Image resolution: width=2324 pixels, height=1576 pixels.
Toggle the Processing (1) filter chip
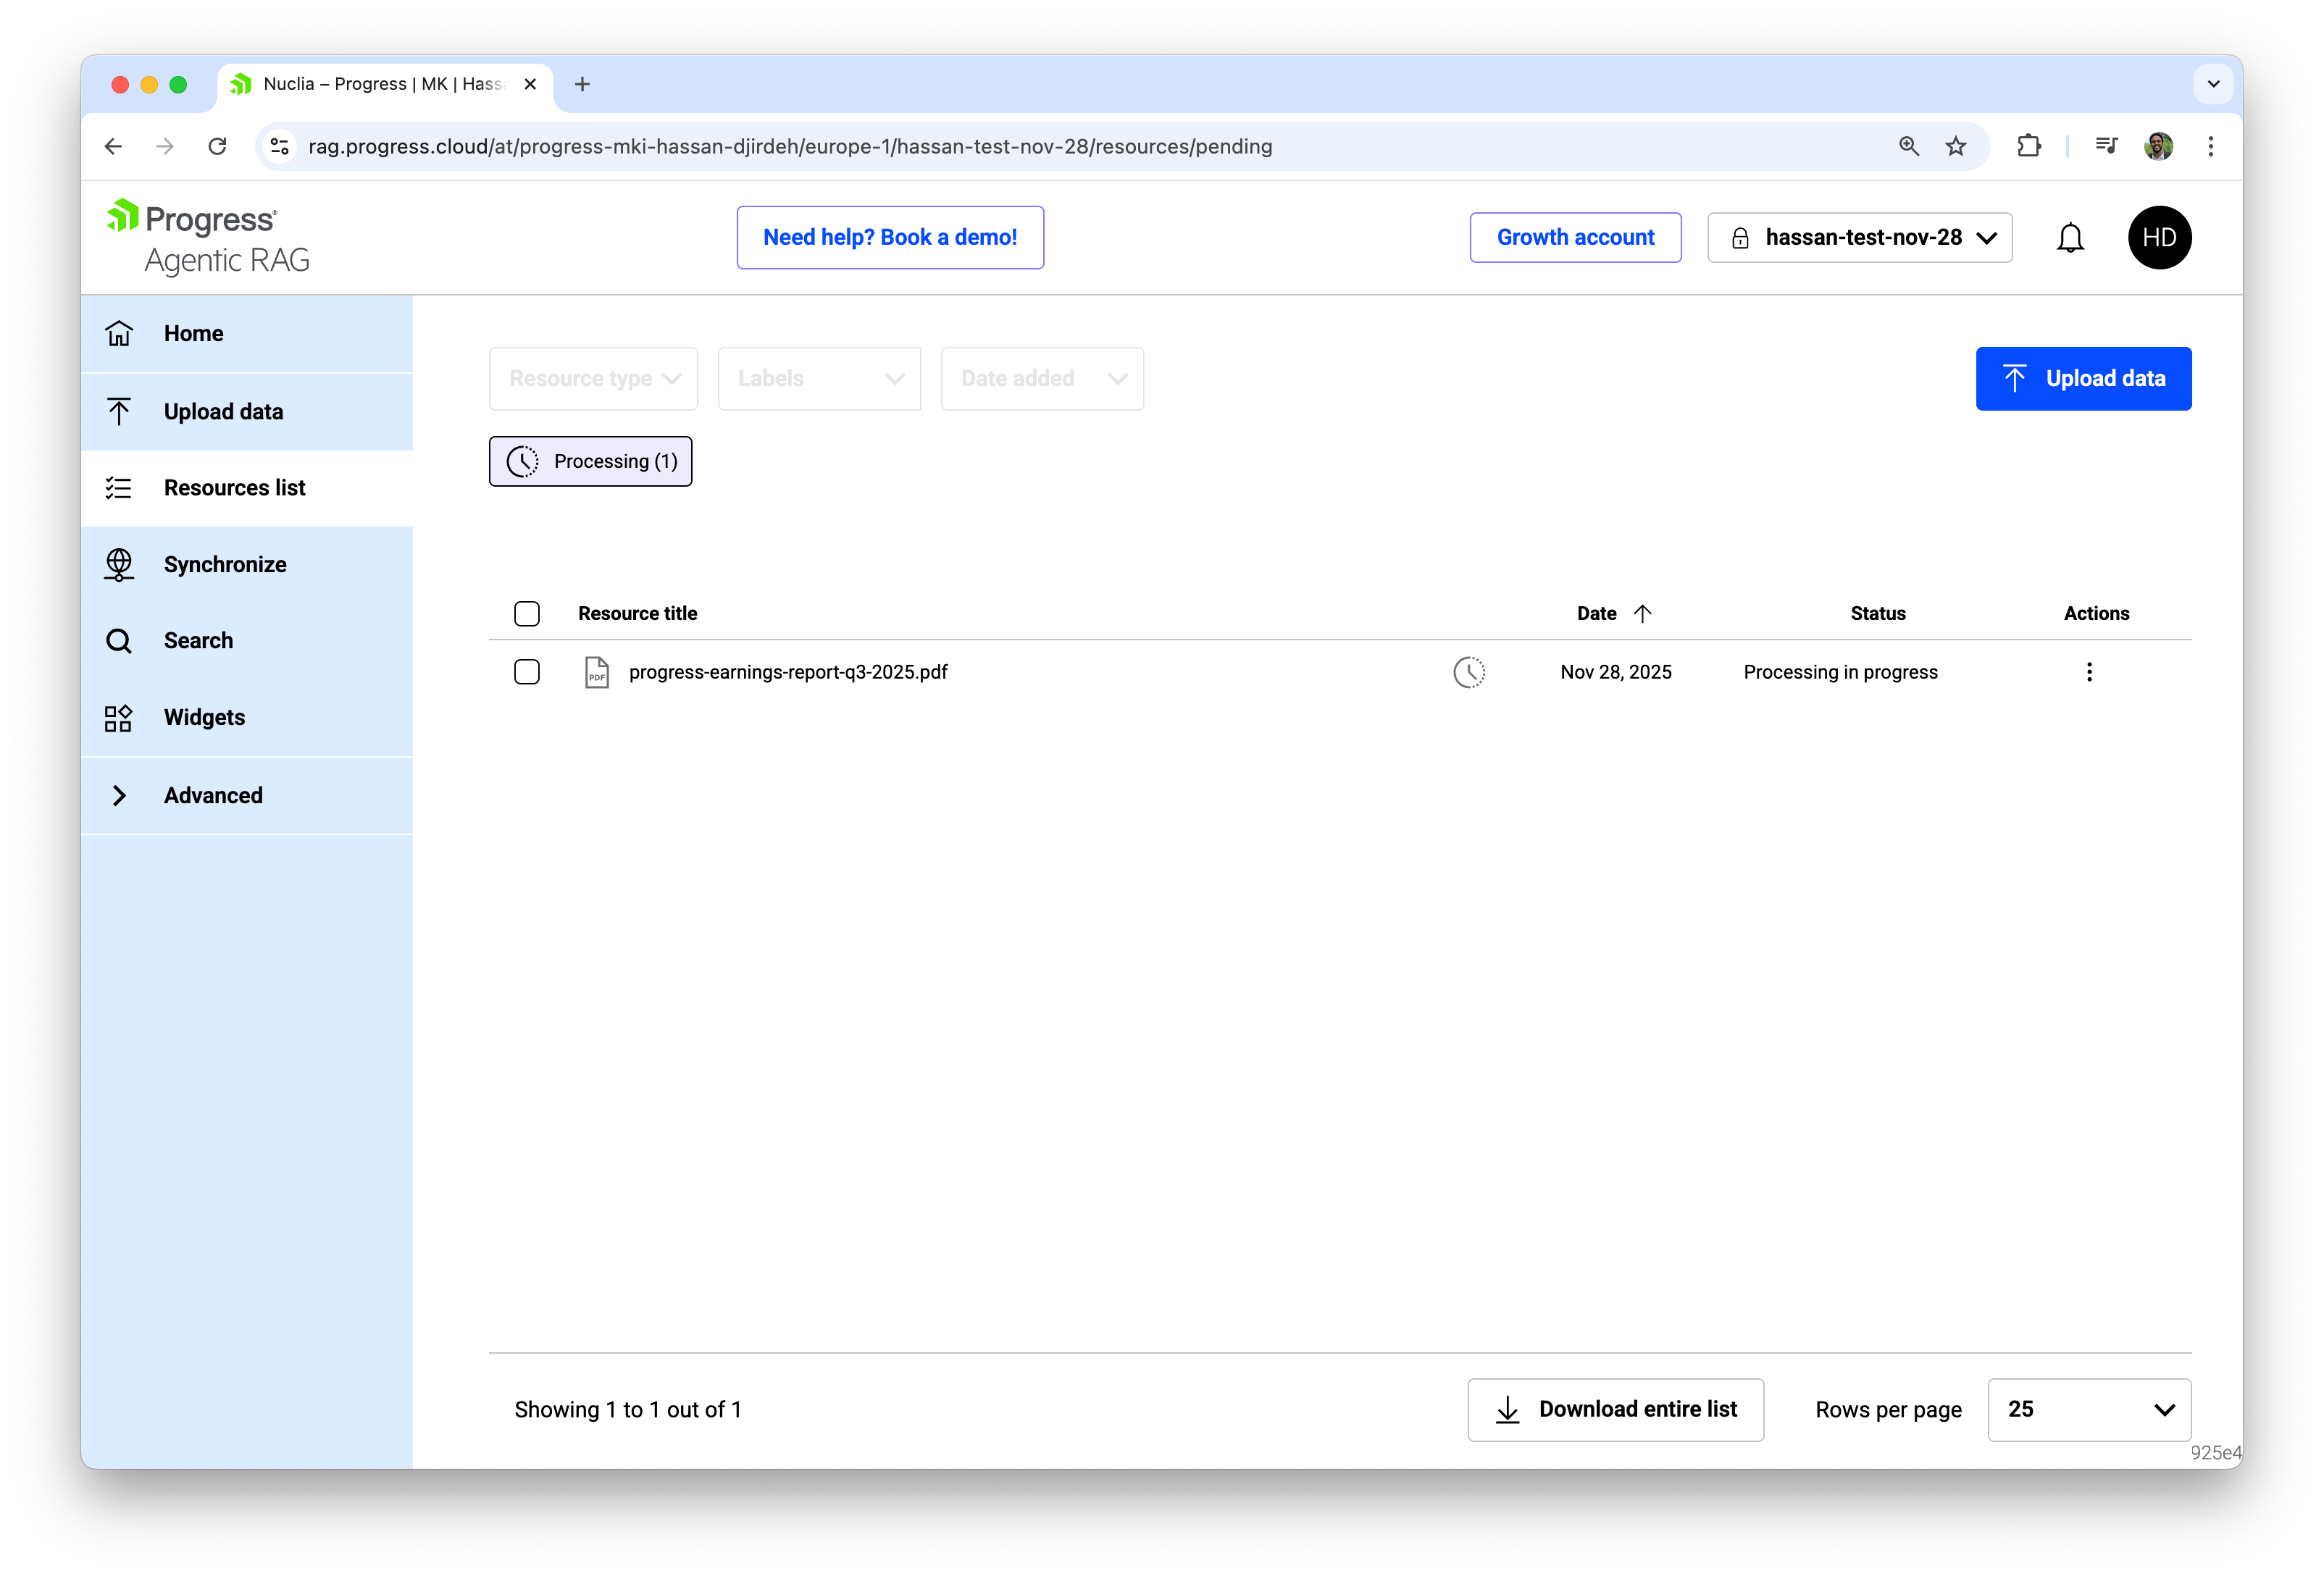(x=590, y=461)
